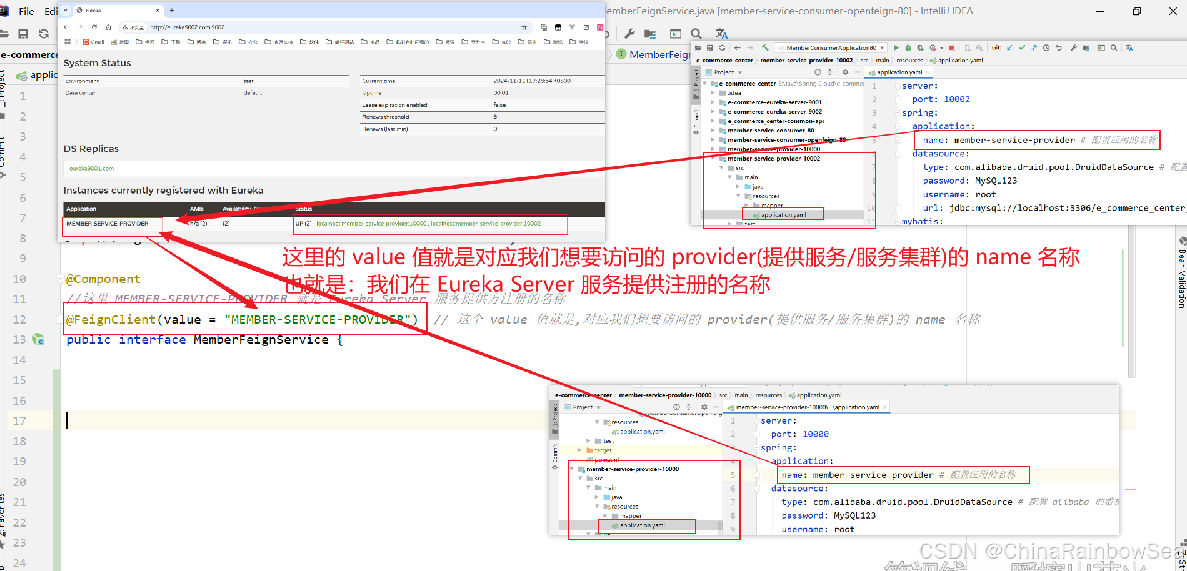Image resolution: width=1187 pixels, height=571 pixels.
Task: Click the browser address bar URL field
Action: point(325,27)
